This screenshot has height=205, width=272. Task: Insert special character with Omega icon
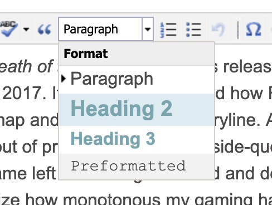pos(254,29)
